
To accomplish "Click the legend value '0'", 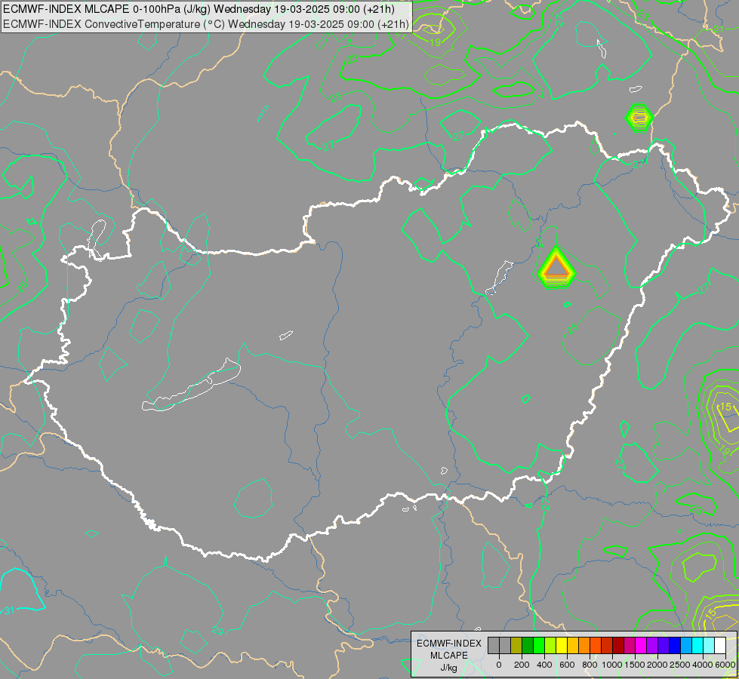I will 499,665.
